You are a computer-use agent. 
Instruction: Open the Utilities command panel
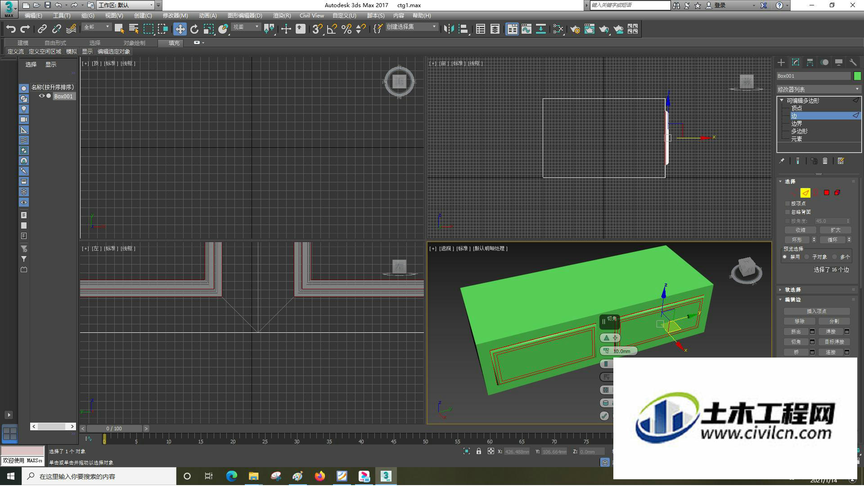click(853, 62)
